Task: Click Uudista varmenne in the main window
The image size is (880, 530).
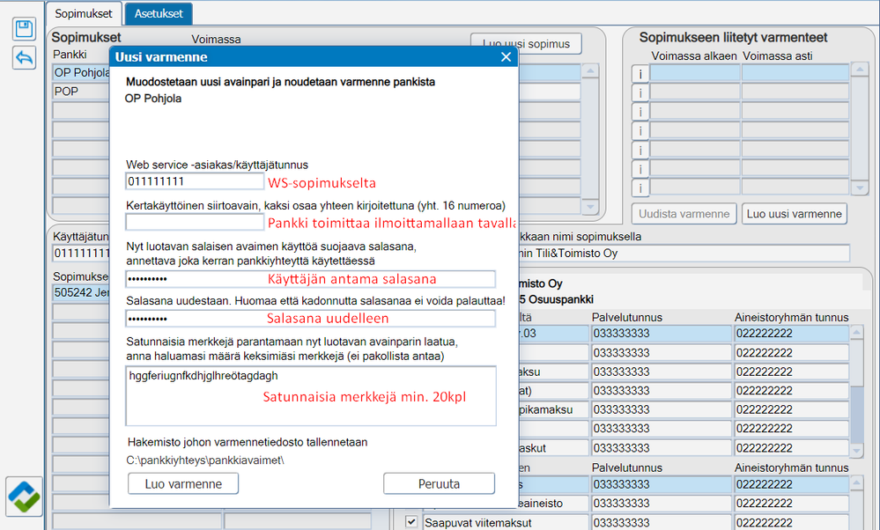Action: coord(684,214)
